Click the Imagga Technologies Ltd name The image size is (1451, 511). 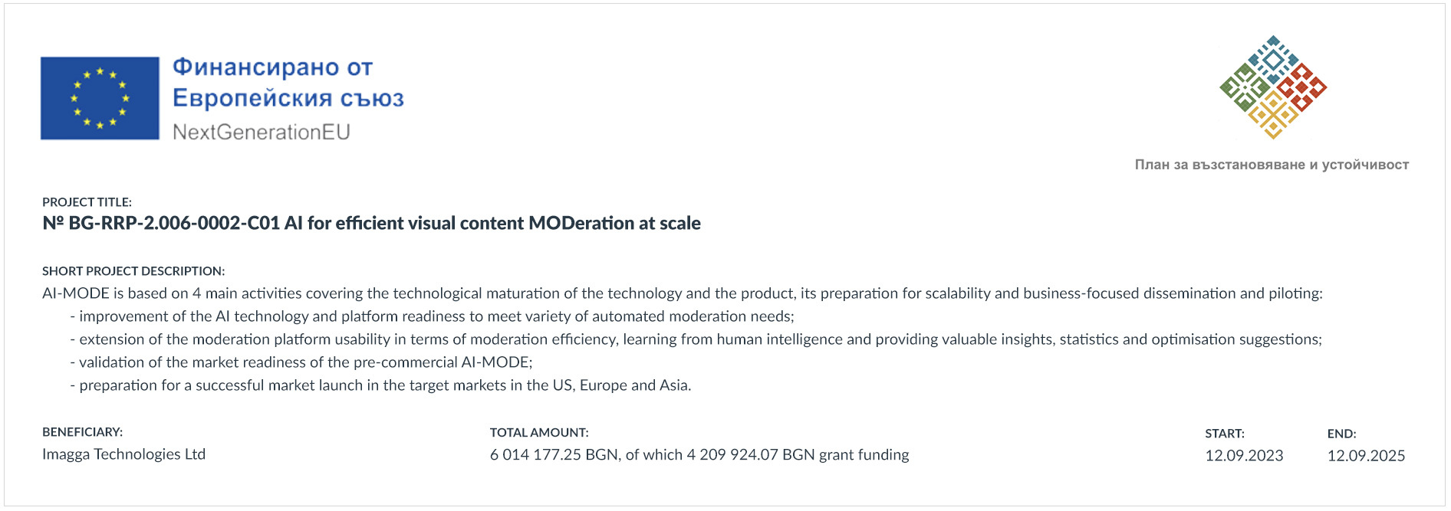pos(123,454)
